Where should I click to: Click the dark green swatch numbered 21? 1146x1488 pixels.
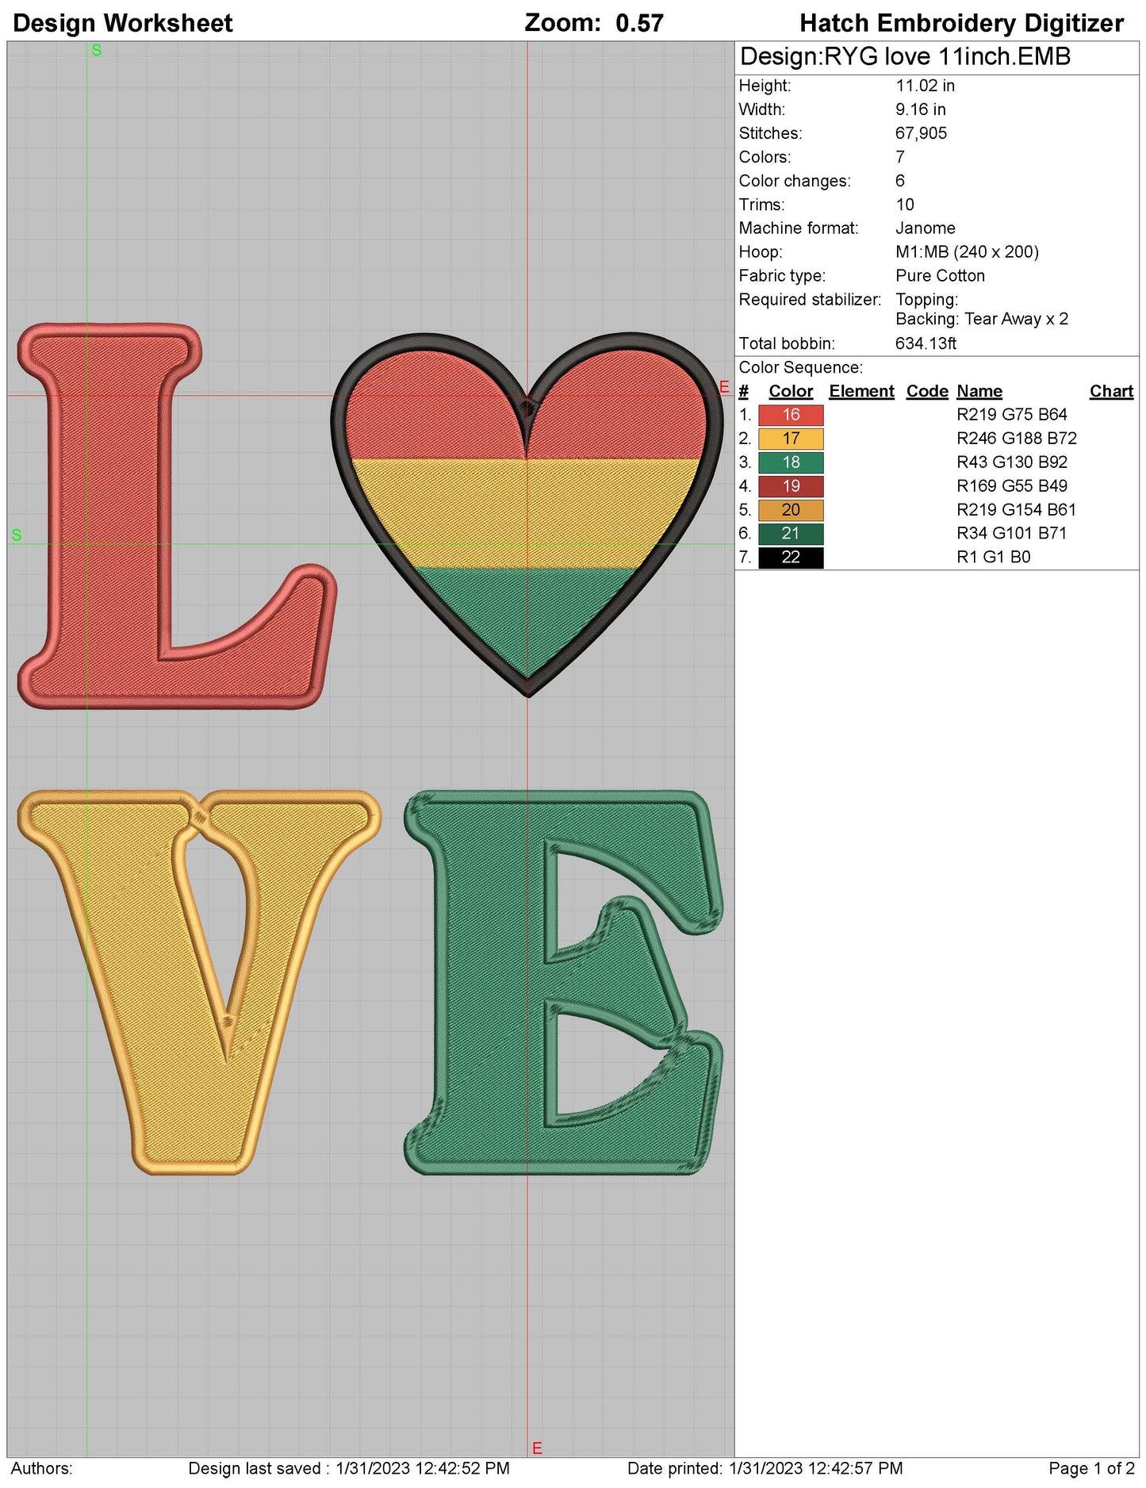click(790, 534)
